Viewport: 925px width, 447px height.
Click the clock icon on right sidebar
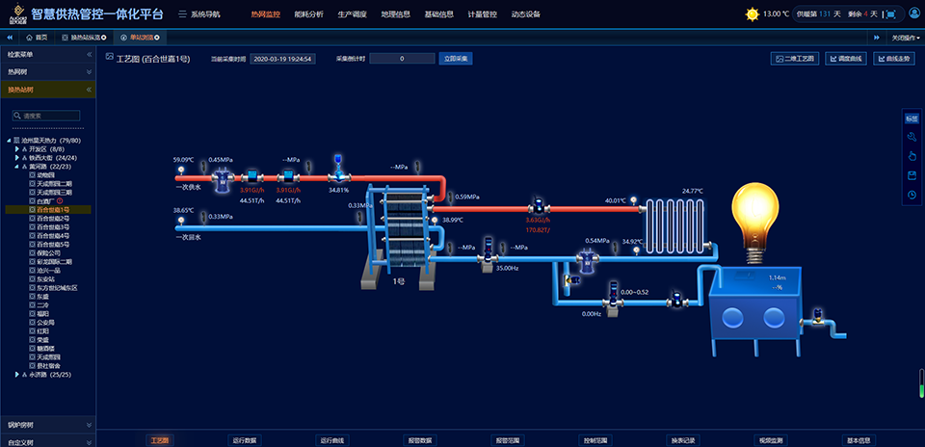click(911, 195)
